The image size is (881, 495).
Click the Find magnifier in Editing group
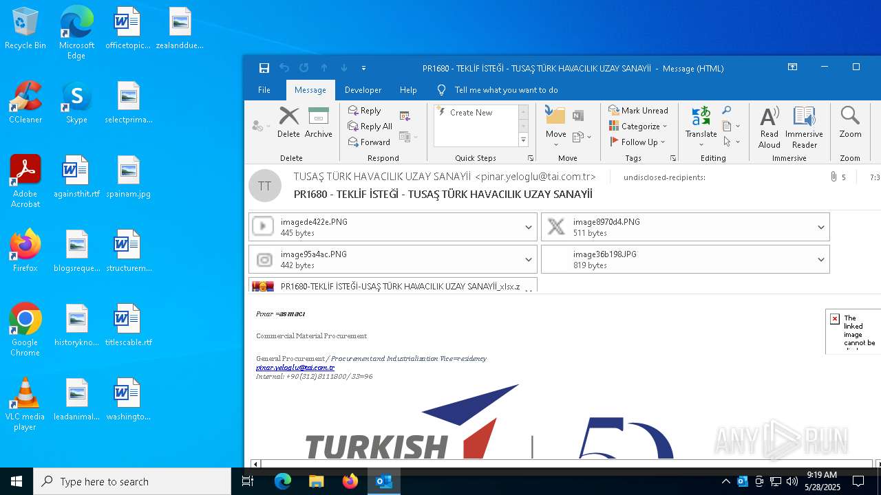point(727,111)
